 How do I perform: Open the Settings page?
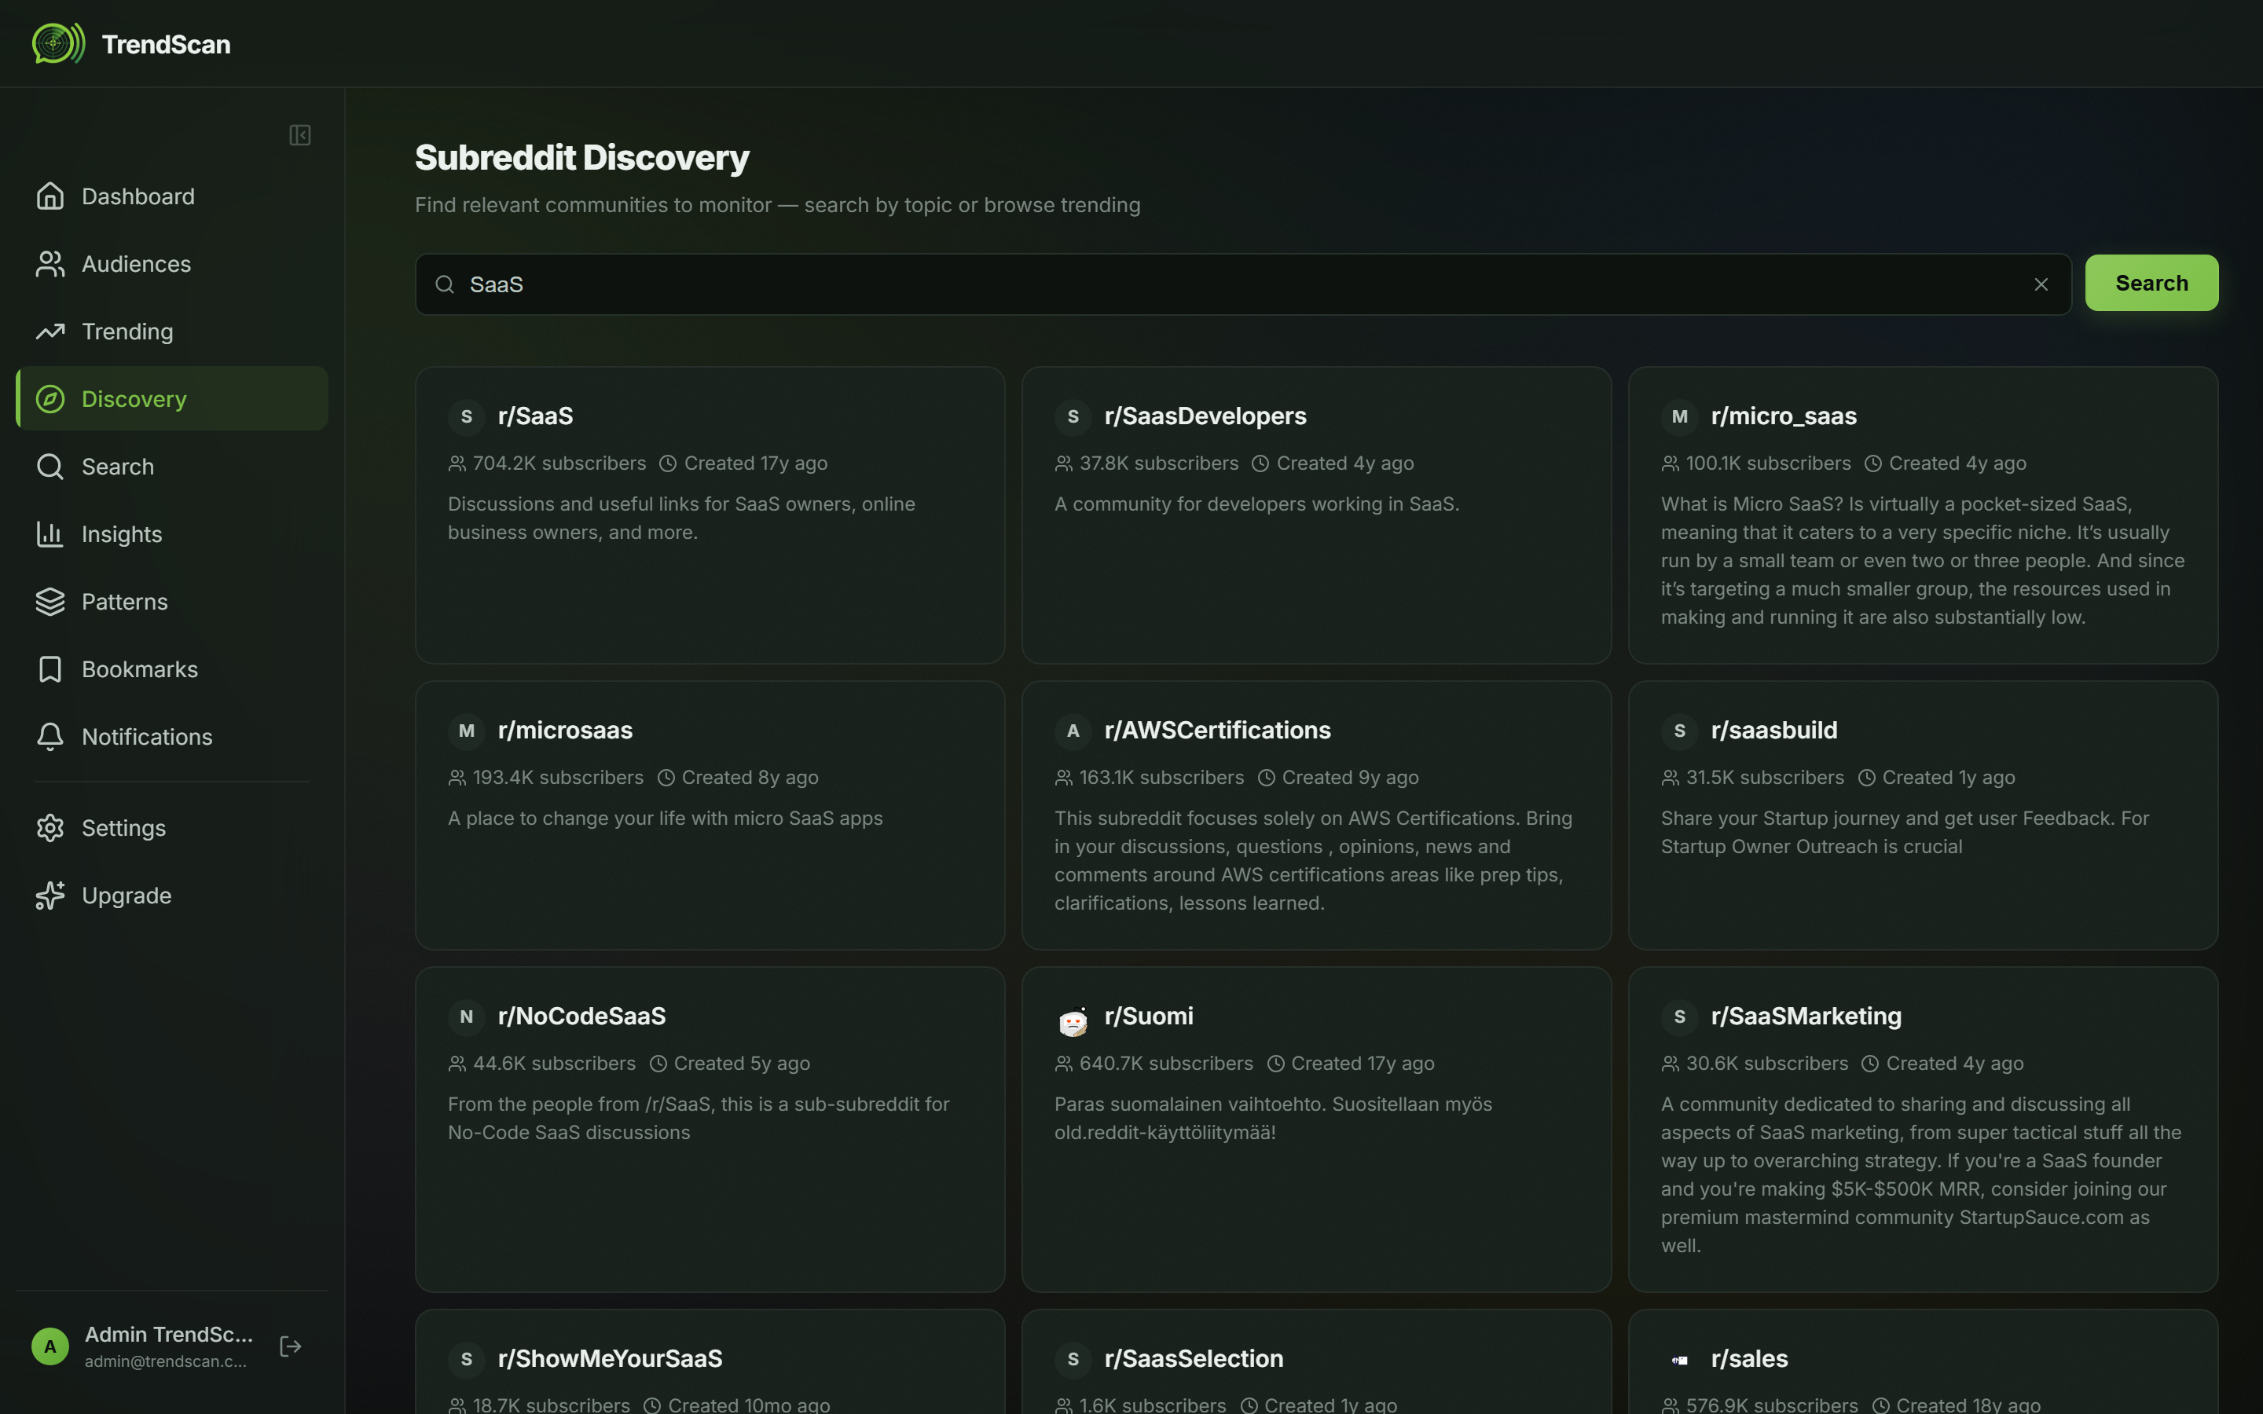[x=172, y=828]
